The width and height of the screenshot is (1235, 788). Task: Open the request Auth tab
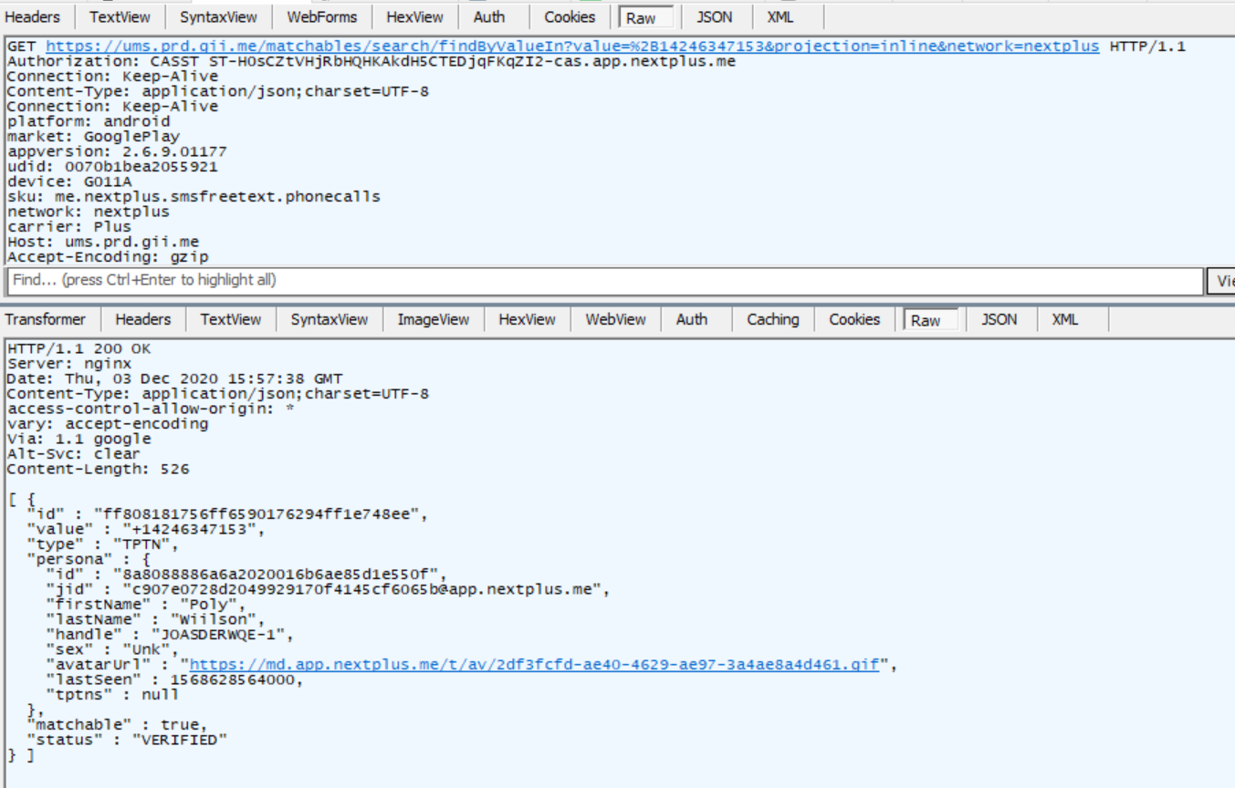point(488,17)
